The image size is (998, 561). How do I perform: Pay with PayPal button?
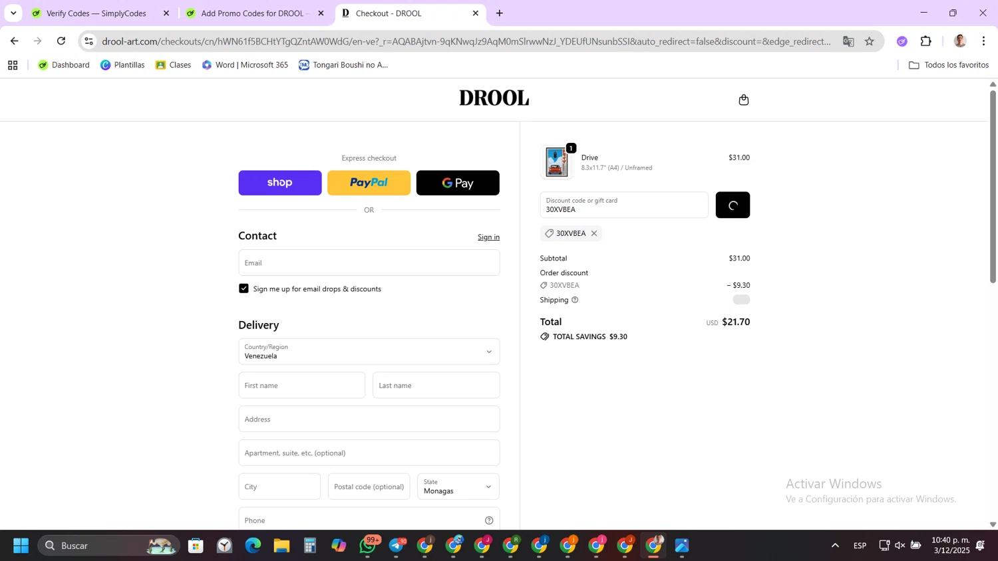pos(369,183)
